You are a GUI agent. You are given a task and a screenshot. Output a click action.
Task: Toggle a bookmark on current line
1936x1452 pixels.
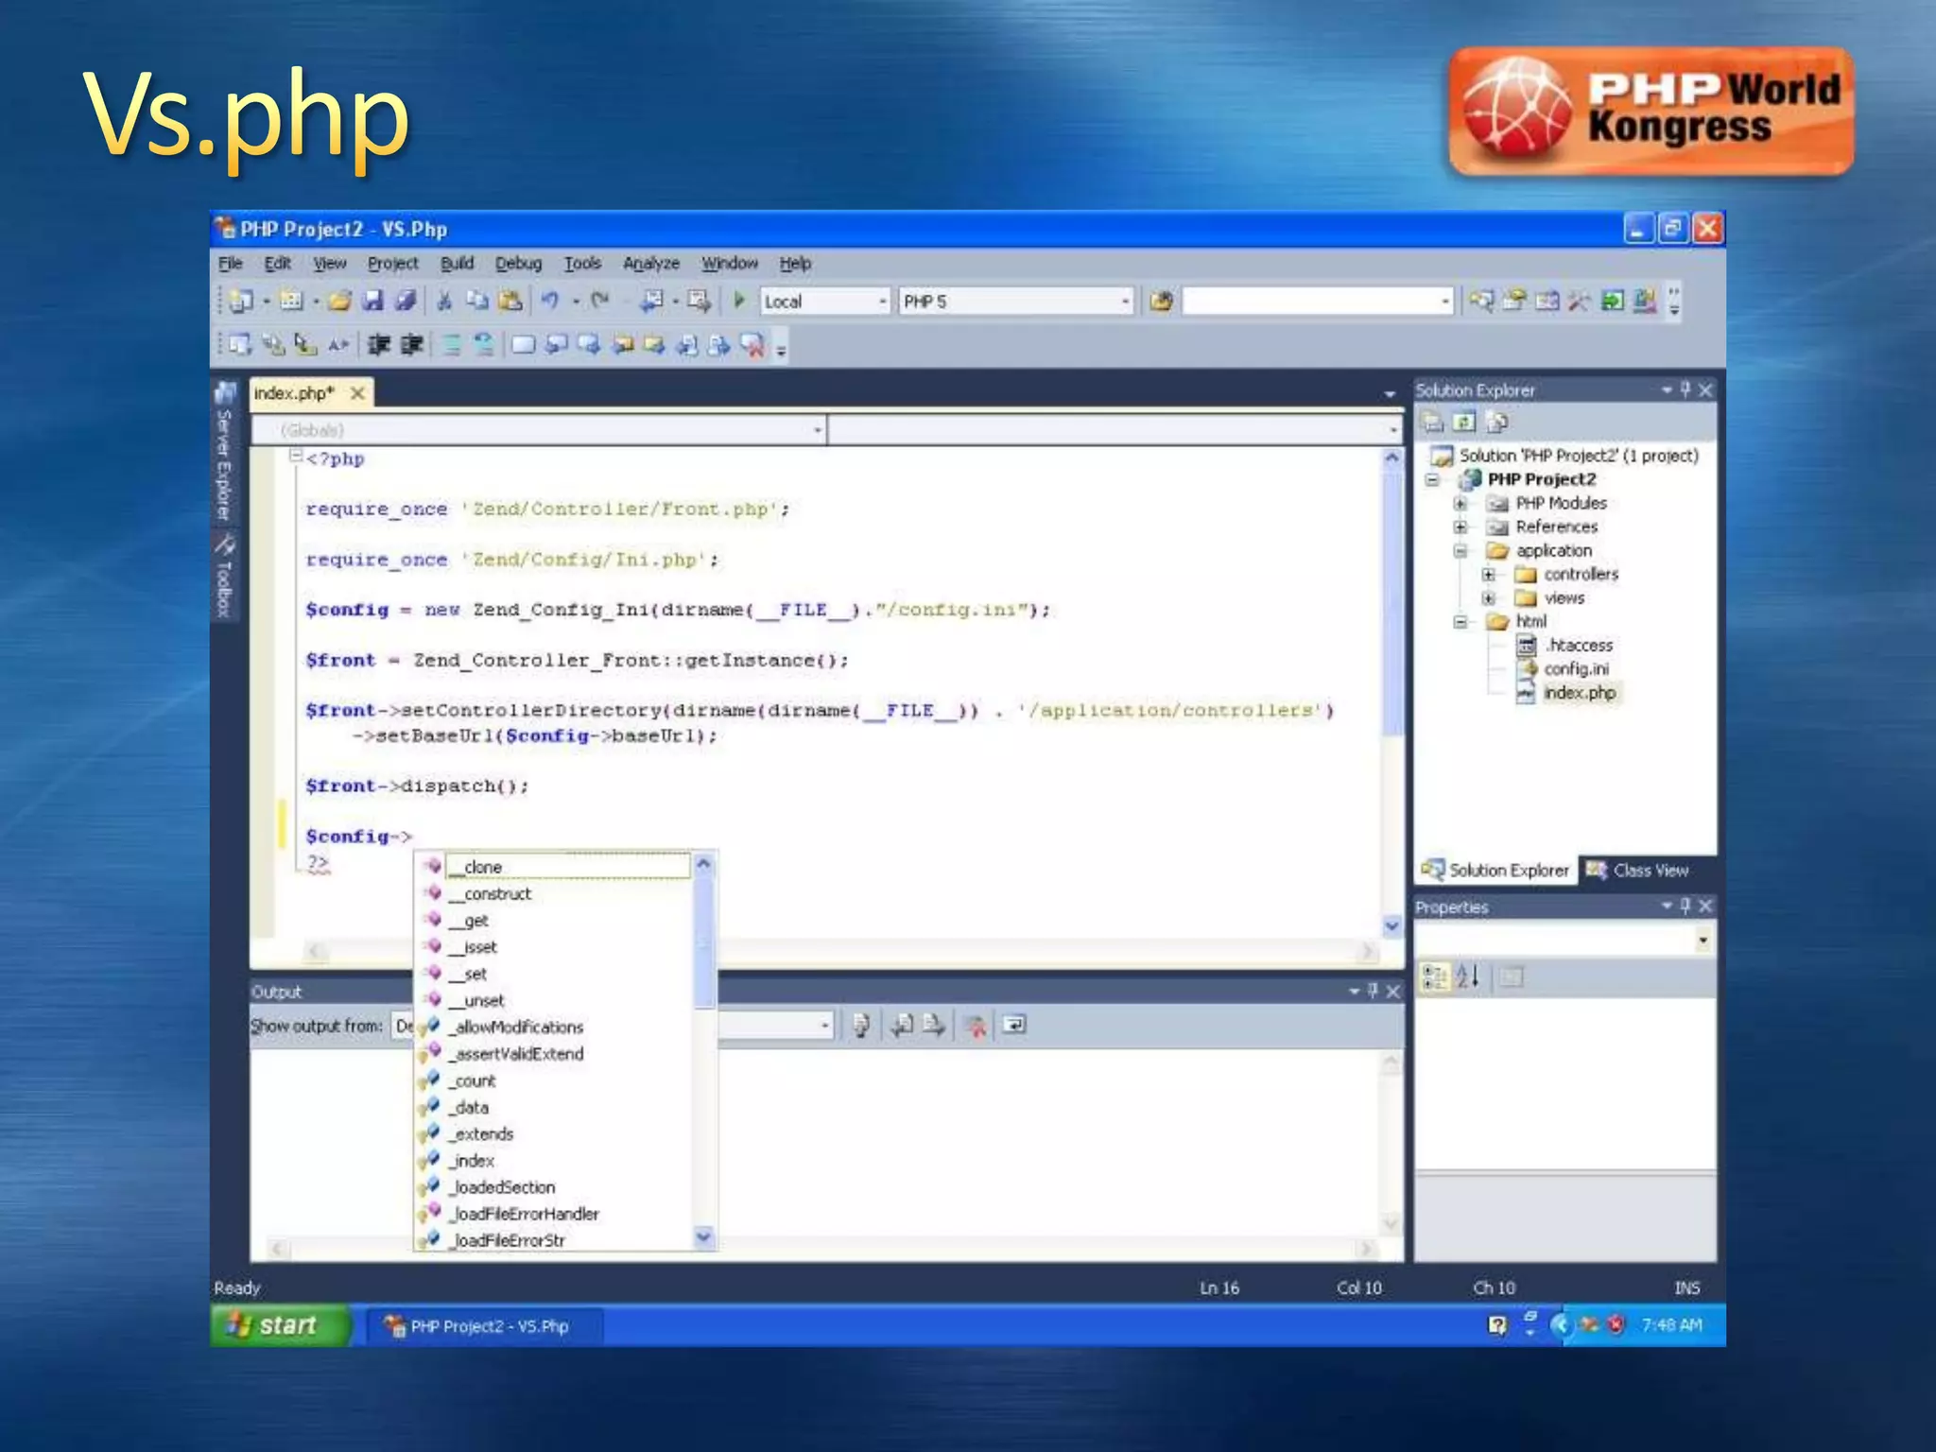click(x=523, y=345)
